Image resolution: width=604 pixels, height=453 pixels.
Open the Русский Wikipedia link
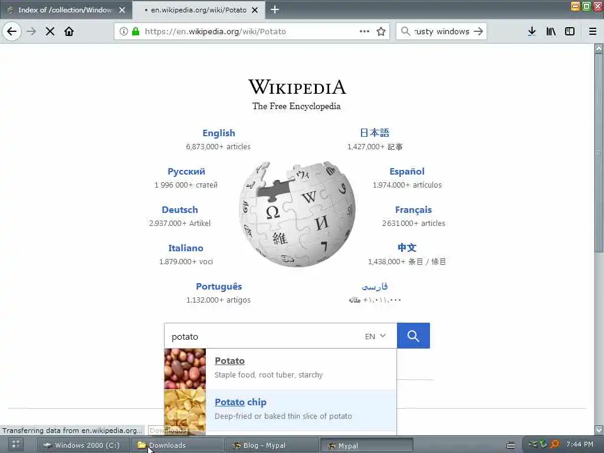186,172
